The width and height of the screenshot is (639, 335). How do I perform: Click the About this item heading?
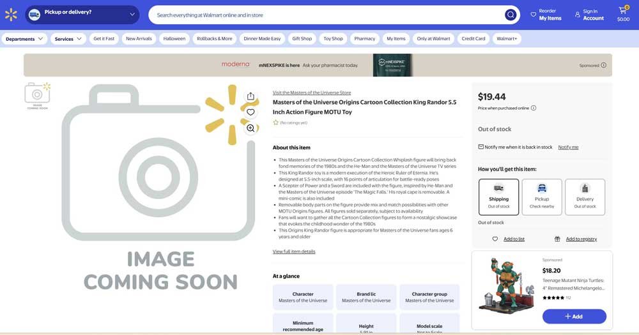coord(291,148)
